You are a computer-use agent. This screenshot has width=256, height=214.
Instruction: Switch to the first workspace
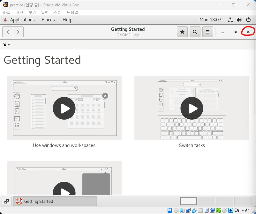coord(188,201)
